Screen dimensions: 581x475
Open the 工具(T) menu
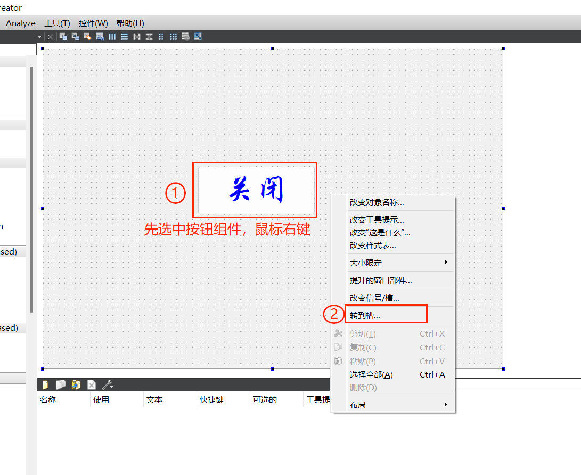56,23
